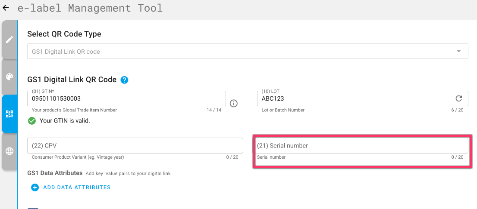Screen dimensions: 477x209
Task: Open the blue help icon beside GS1 heading
Action: (124, 80)
